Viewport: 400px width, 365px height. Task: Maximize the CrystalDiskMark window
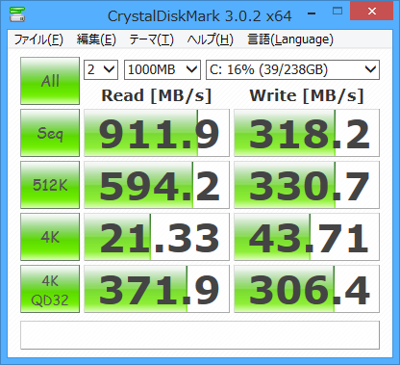(x=337, y=12)
